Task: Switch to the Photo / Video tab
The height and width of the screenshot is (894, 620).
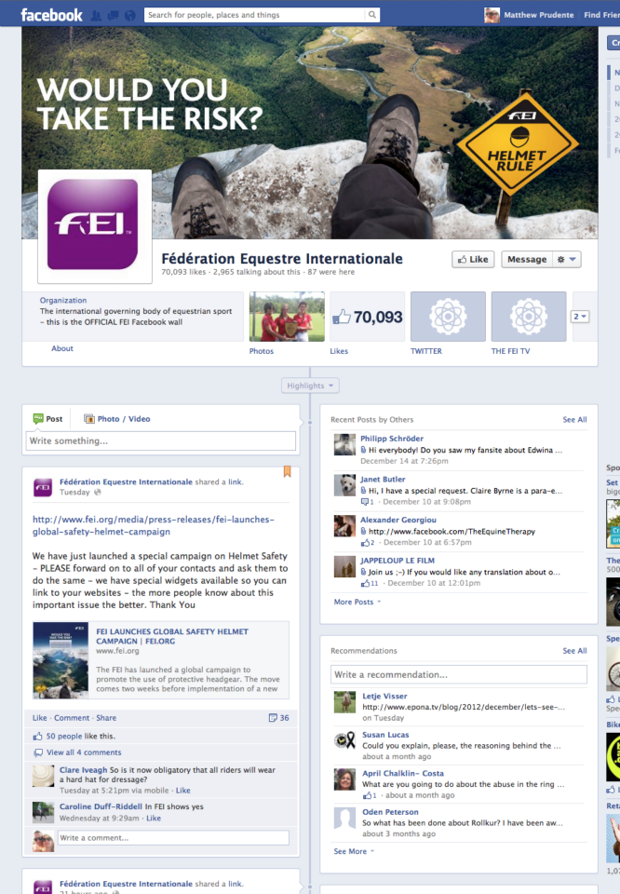Action: pyautogui.click(x=117, y=418)
